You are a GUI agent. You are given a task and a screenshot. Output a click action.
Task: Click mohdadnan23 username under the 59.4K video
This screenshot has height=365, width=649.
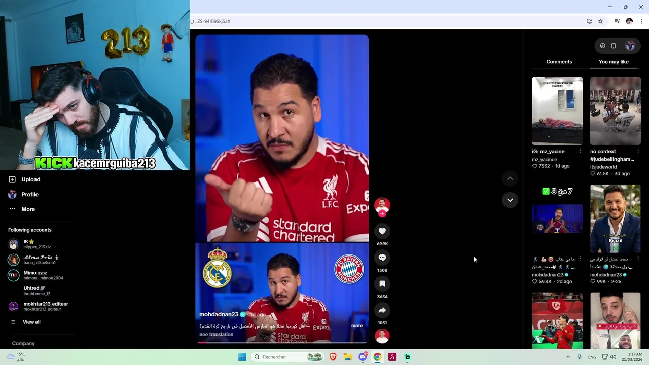(548, 275)
